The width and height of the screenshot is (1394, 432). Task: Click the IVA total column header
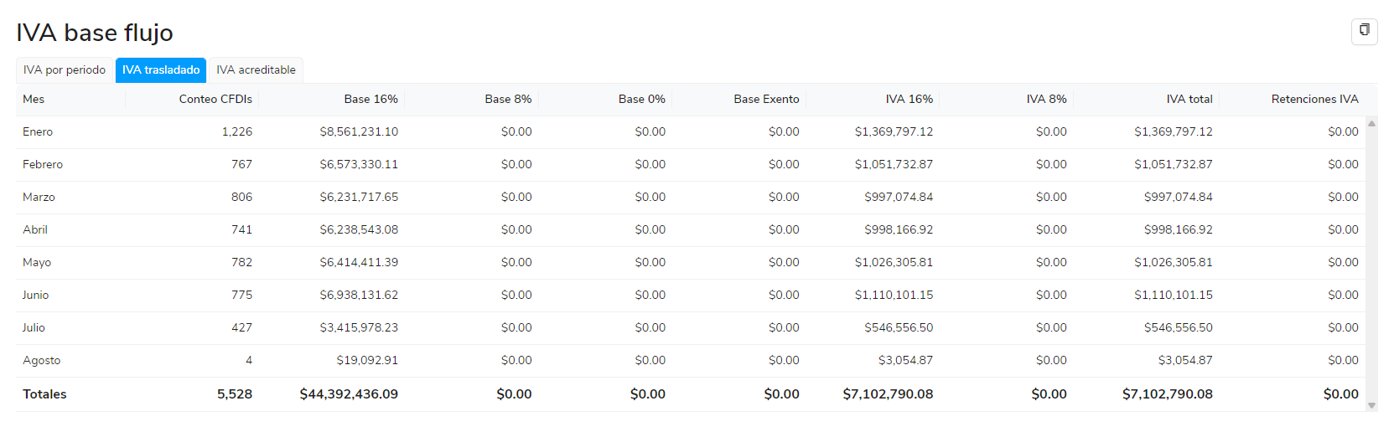click(x=1189, y=99)
